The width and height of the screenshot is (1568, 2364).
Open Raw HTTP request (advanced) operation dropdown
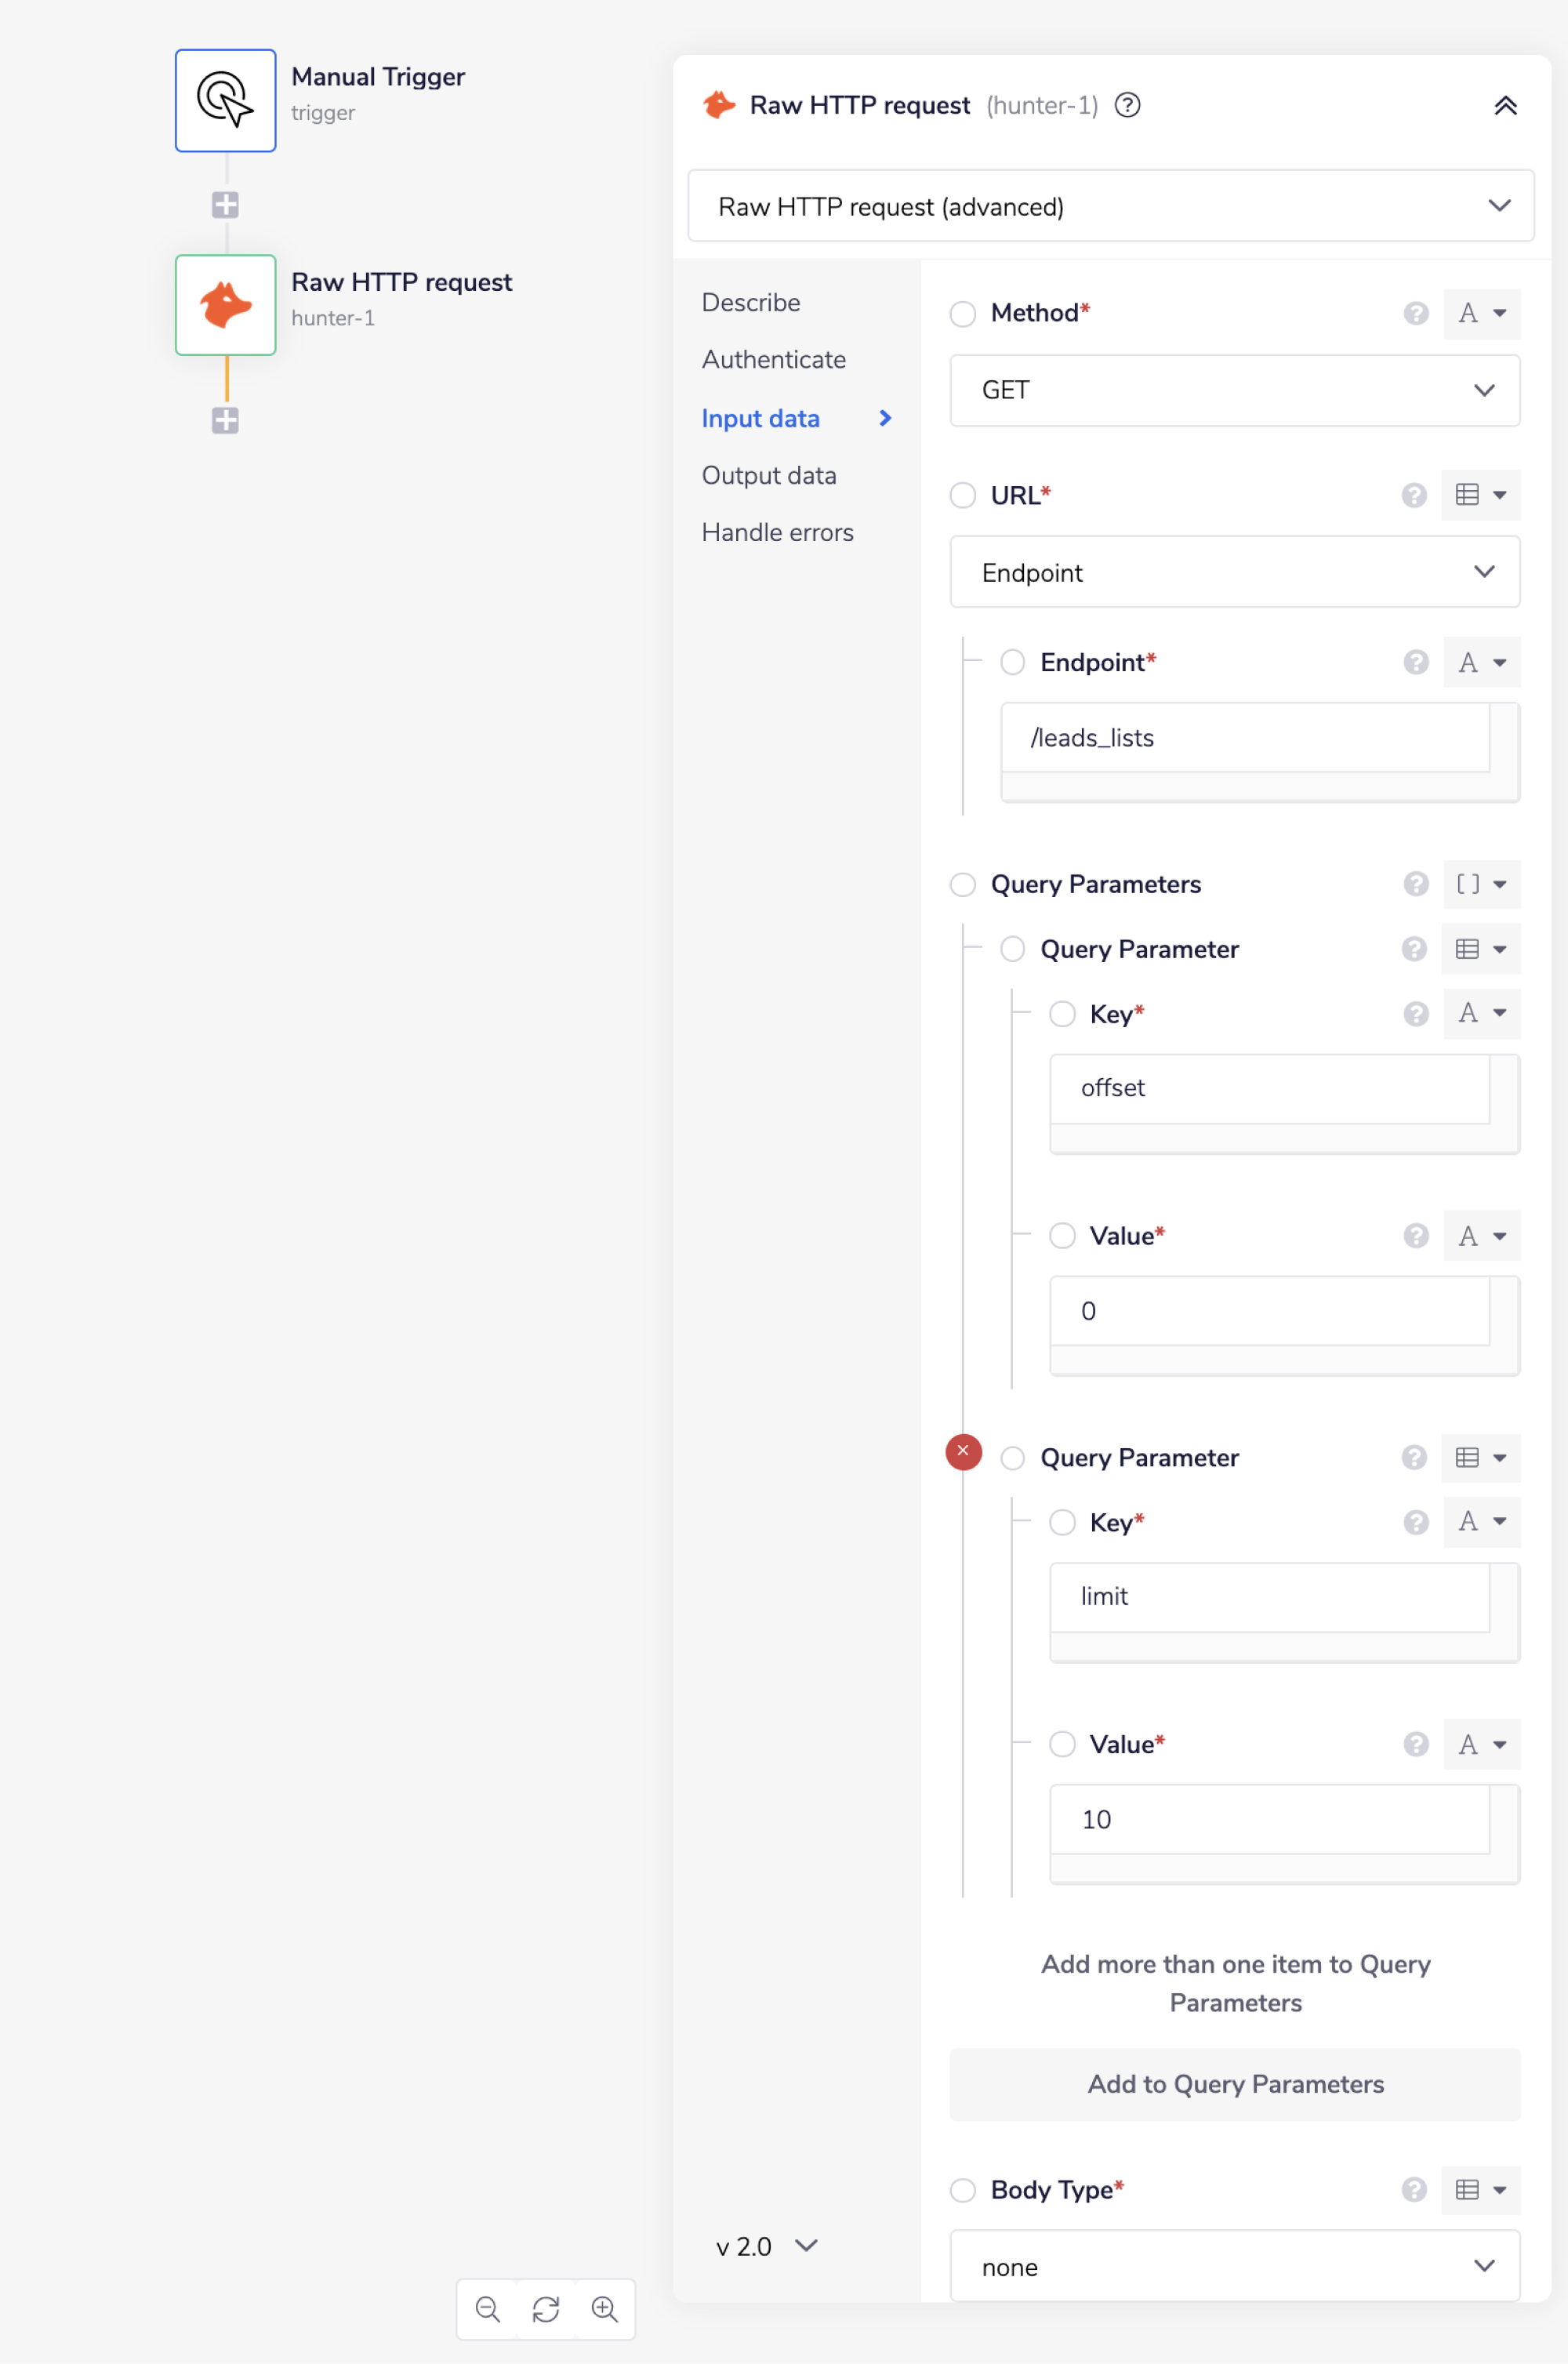click(1110, 206)
